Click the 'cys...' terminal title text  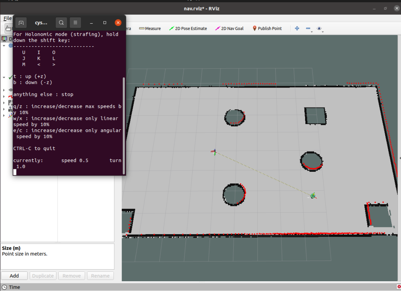(x=41, y=23)
